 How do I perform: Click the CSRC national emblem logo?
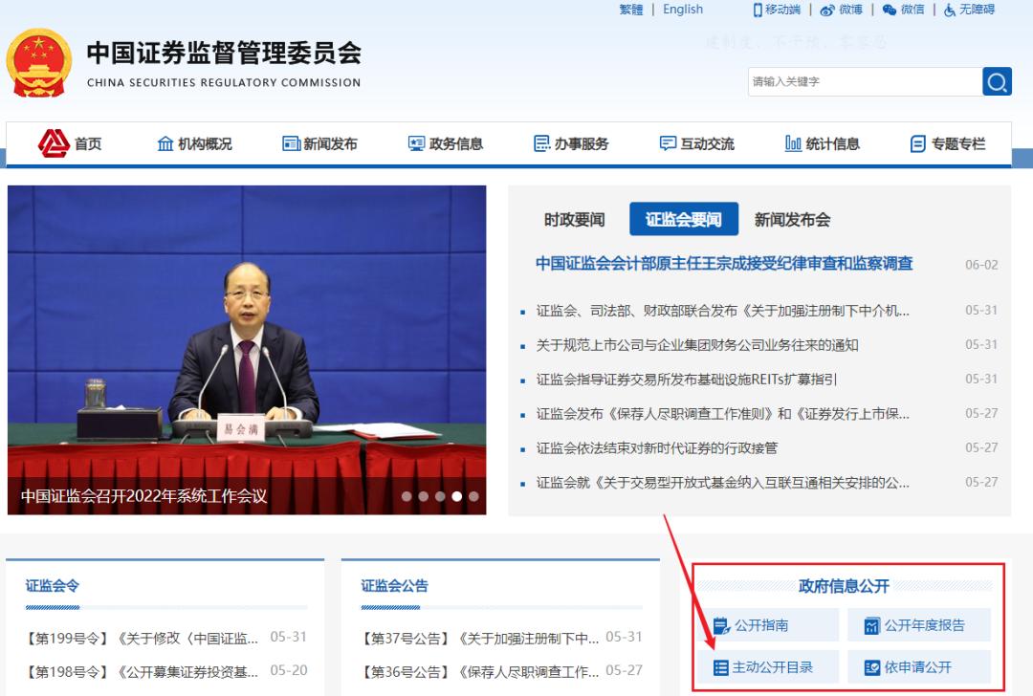pos(40,60)
